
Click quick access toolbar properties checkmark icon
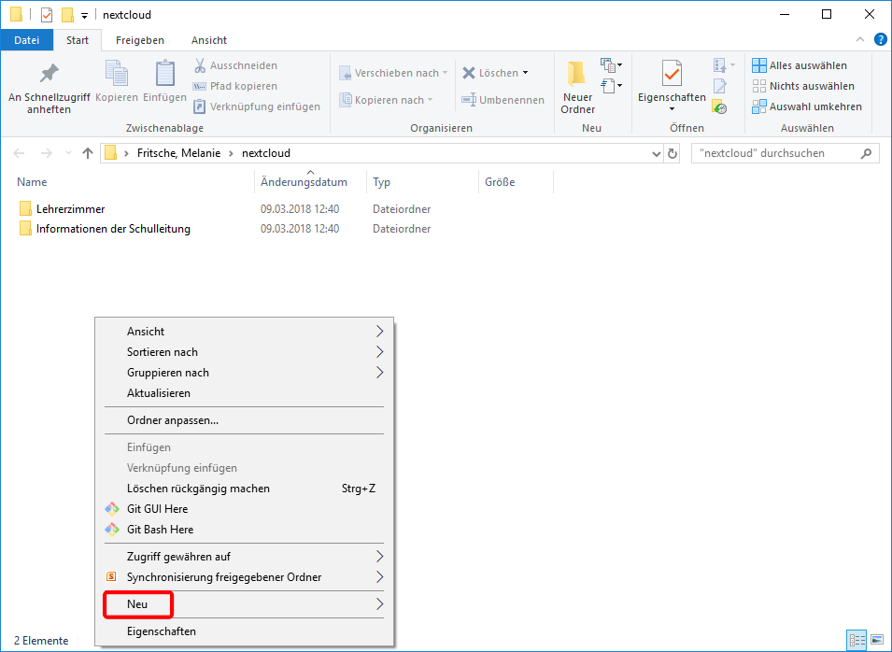tap(47, 15)
